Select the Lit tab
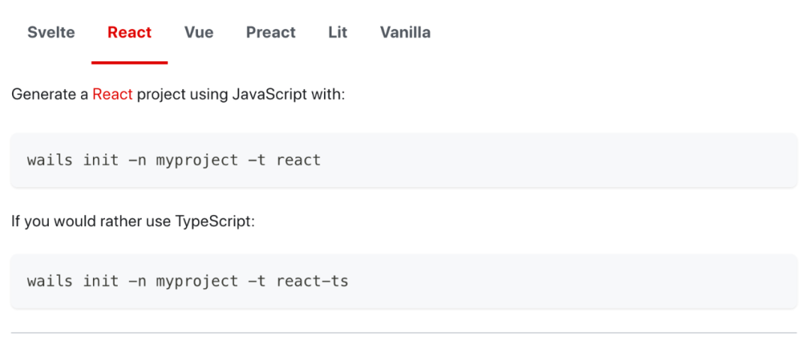The image size is (810, 349). (337, 32)
